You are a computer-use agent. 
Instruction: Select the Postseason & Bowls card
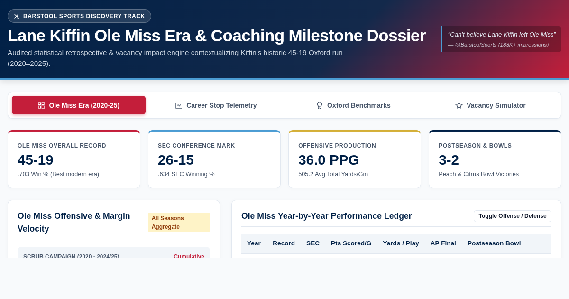point(495,159)
